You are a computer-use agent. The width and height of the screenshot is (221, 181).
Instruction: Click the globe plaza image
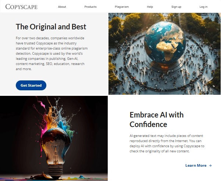tap(164, 54)
